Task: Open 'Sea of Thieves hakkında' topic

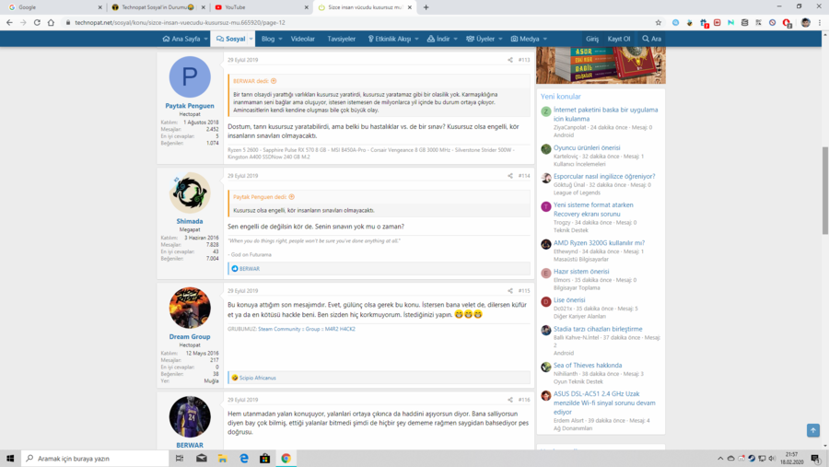Action: click(588, 365)
